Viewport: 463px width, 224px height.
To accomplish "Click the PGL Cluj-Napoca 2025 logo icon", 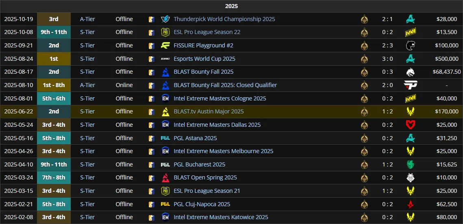I will 165,204.
